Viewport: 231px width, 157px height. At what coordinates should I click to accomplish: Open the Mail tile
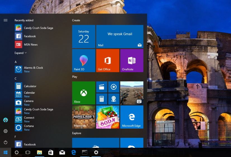[120, 37]
